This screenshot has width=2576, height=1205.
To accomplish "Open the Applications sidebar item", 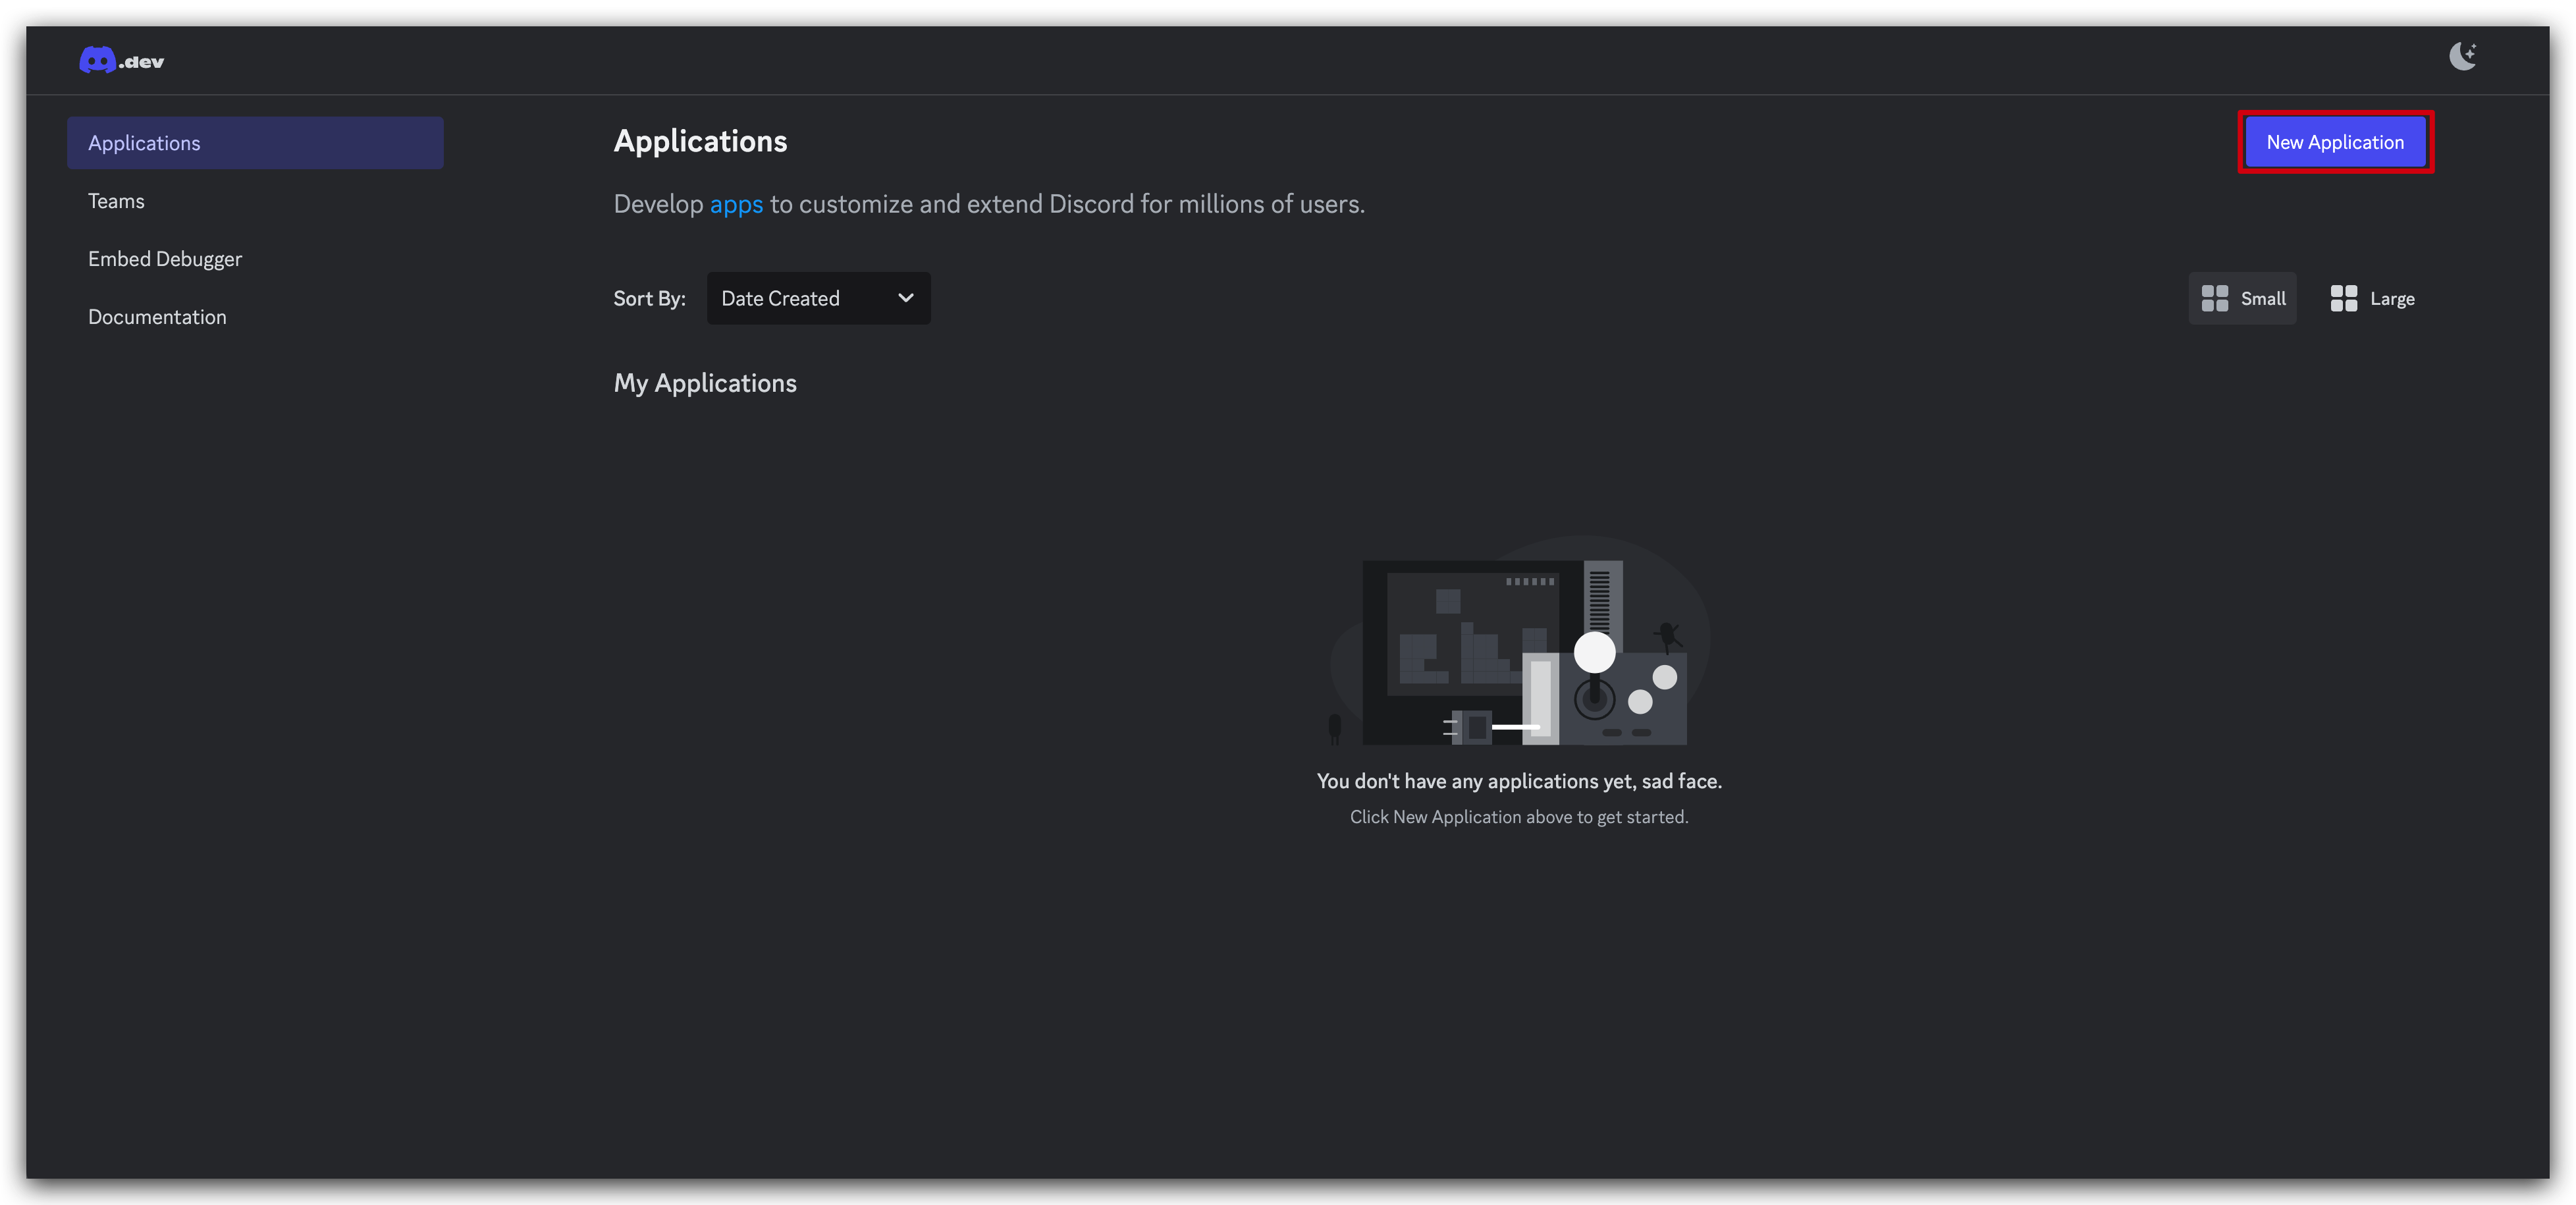I will click(255, 143).
